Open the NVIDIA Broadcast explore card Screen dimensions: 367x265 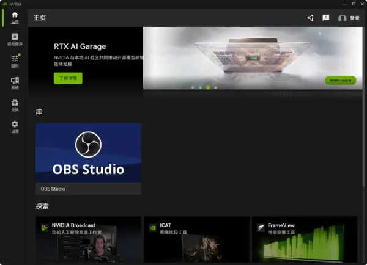89,239
